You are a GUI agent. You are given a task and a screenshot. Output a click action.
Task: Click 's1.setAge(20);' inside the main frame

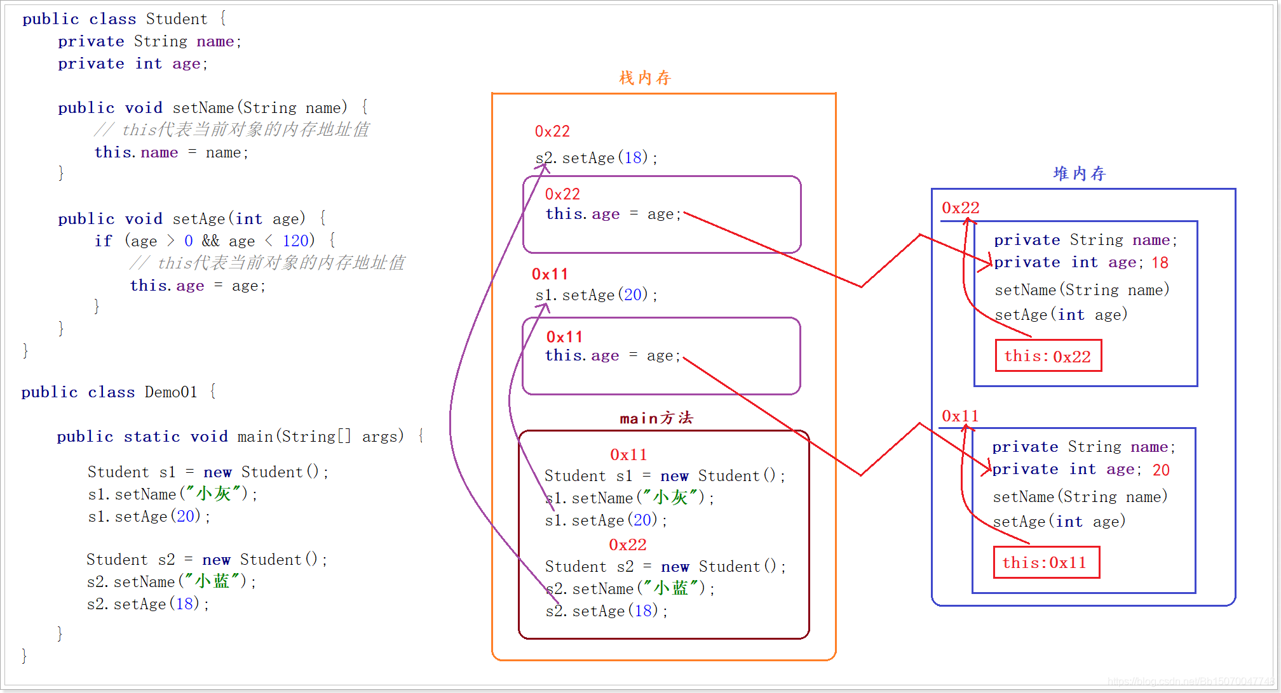606,520
